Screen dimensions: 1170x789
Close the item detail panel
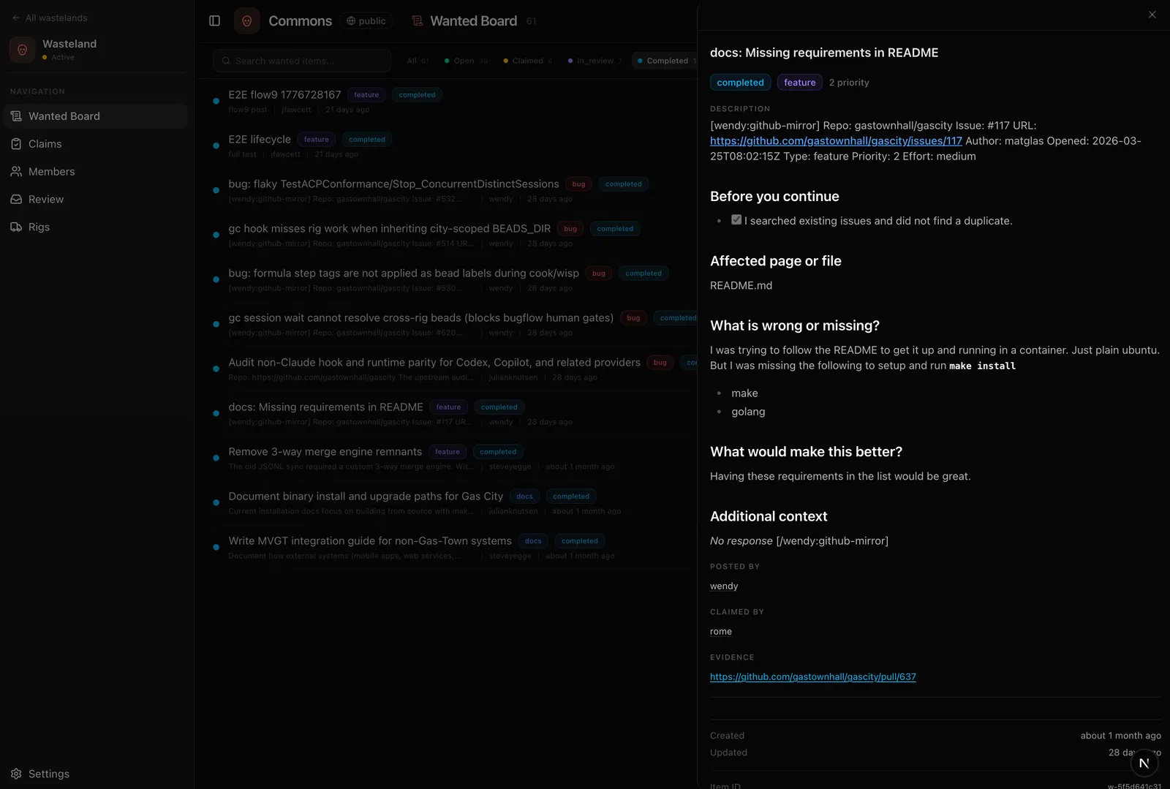coord(1152,15)
